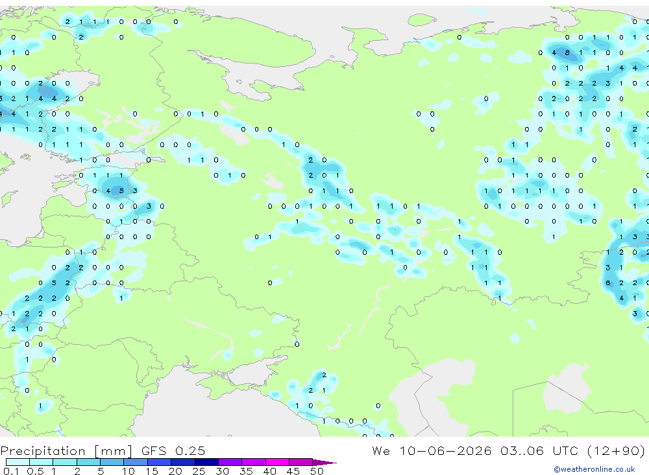This screenshot has width=649, height=475.
Task: Select the 25–30 mm legend color swatch
Action: pos(206,462)
